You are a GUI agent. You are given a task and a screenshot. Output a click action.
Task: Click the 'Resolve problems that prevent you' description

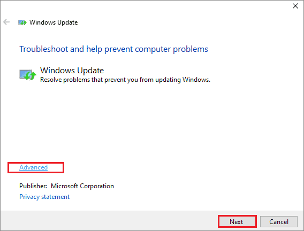tap(125, 80)
